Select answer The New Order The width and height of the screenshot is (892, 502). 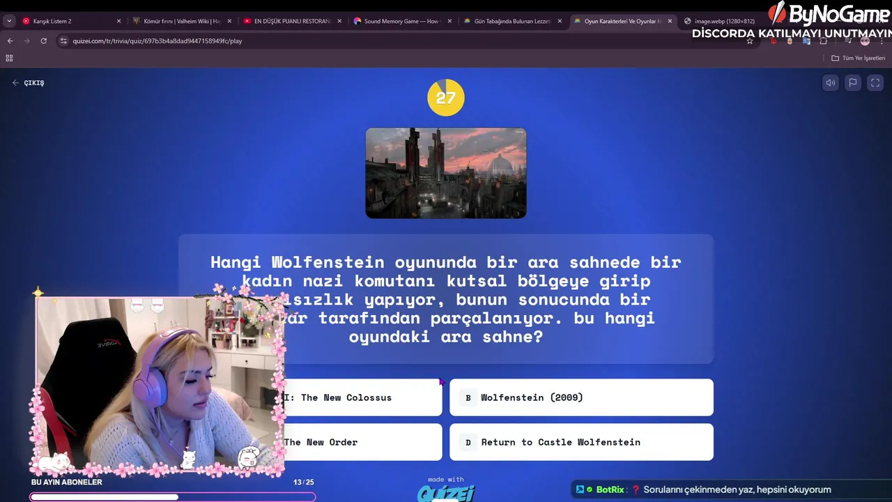(x=362, y=442)
